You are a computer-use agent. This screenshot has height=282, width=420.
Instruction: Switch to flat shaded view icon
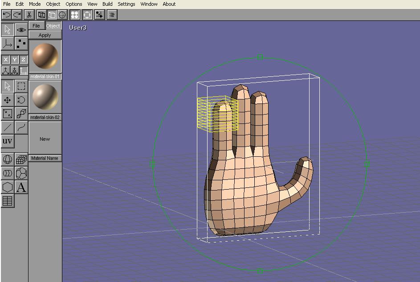click(x=52, y=15)
